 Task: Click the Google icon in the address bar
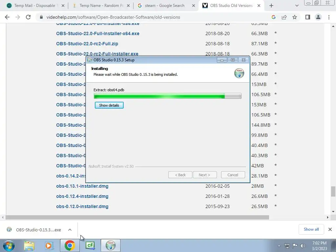[273, 17]
